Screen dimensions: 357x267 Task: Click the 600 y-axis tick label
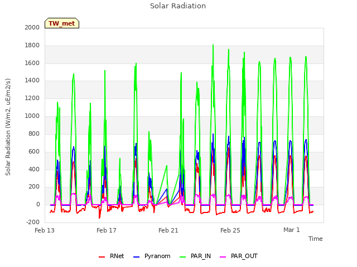(x=34, y=151)
